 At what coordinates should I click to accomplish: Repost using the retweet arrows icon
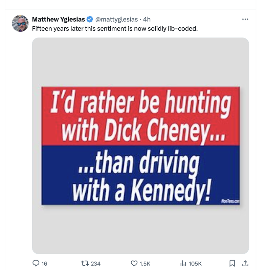(x=85, y=263)
